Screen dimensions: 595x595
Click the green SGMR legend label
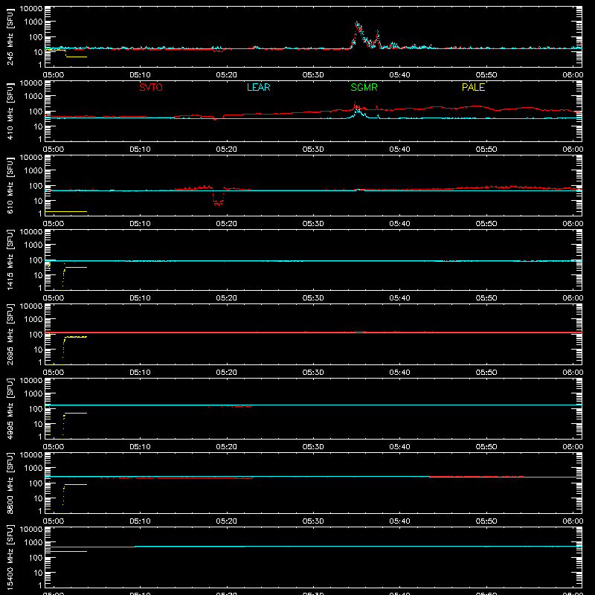[x=364, y=87]
